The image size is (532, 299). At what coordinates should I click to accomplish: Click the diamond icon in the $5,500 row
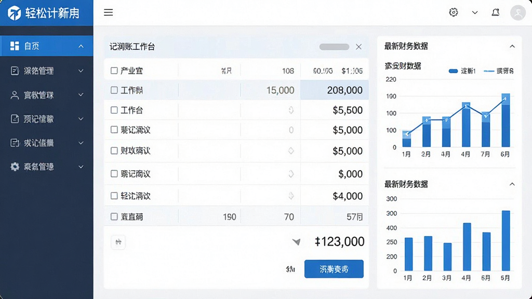pos(291,110)
